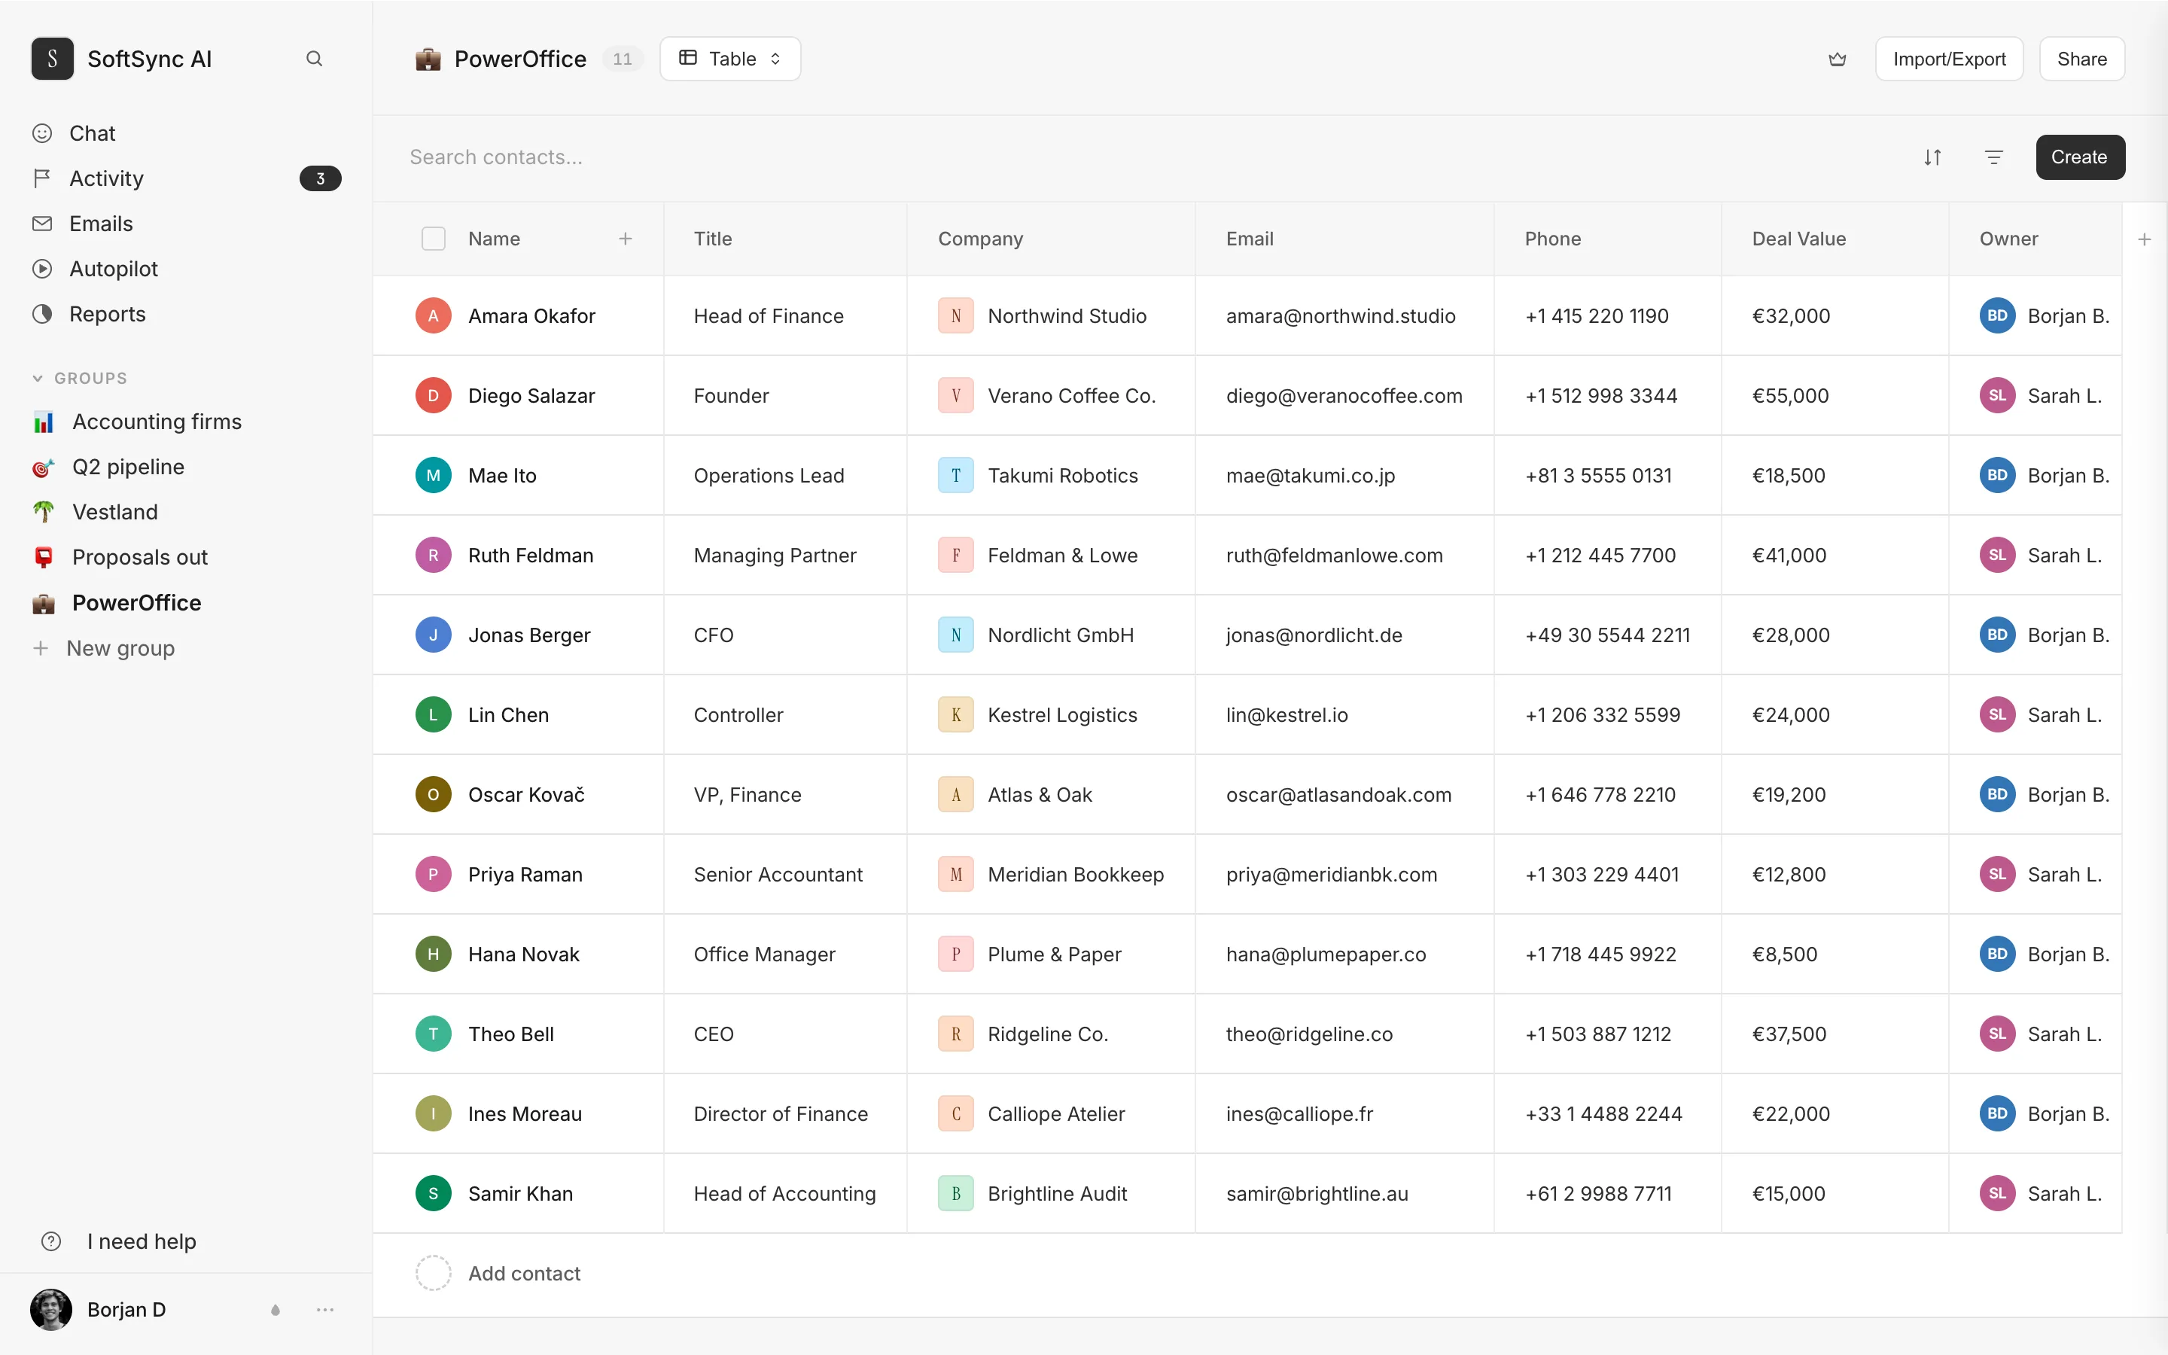Screen dimensions: 2168x1355
Task: Click Plume & Paper company name
Action: [x=1055, y=954]
